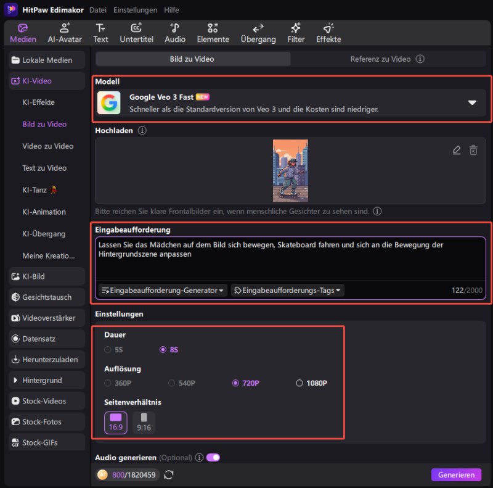493x488 pixels.
Task: Click the 800/1820459 credits counter
Action: 134,475
